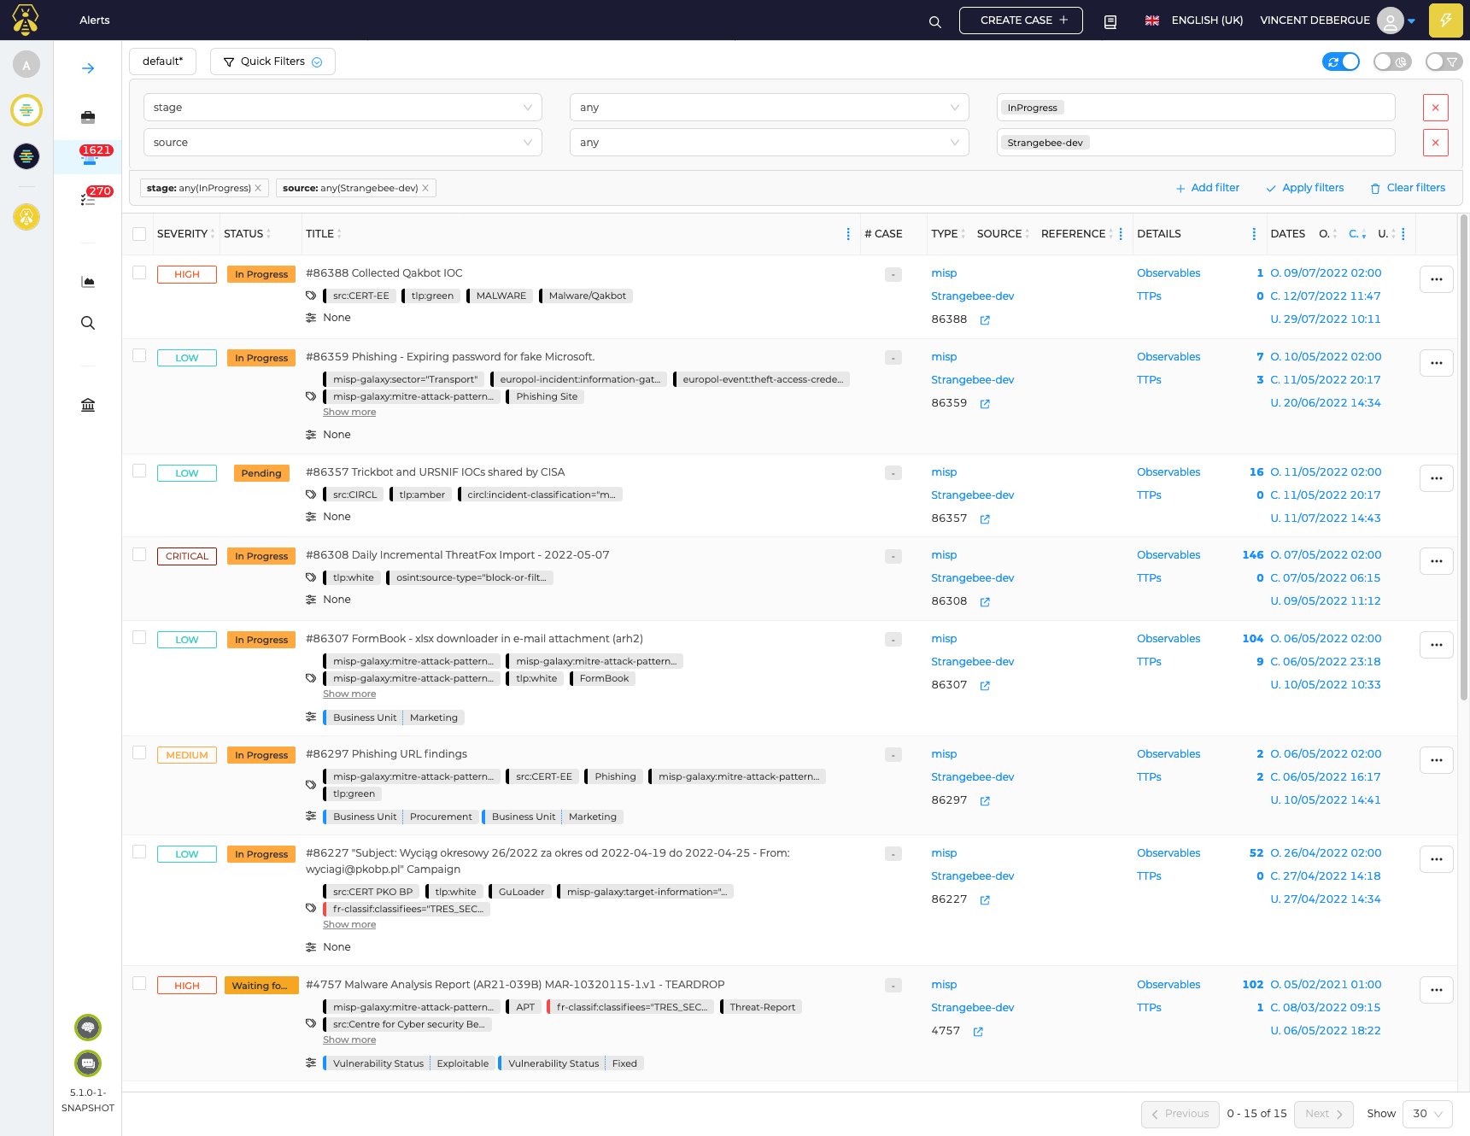Open the source field dropdown
Image resolution: width=1470 pixels, height=1136 pixels.
coord(343,143)
